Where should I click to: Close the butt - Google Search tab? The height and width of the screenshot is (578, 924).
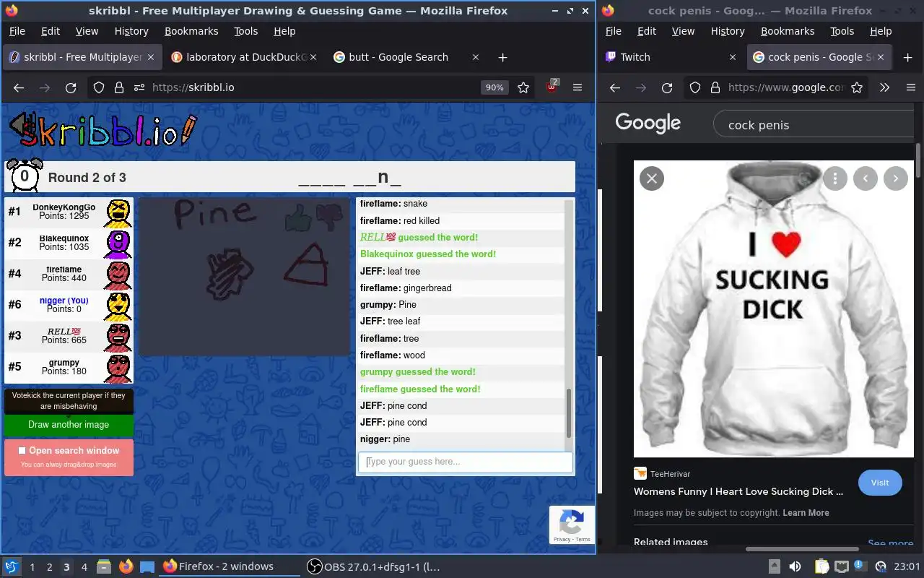(476, 57)
